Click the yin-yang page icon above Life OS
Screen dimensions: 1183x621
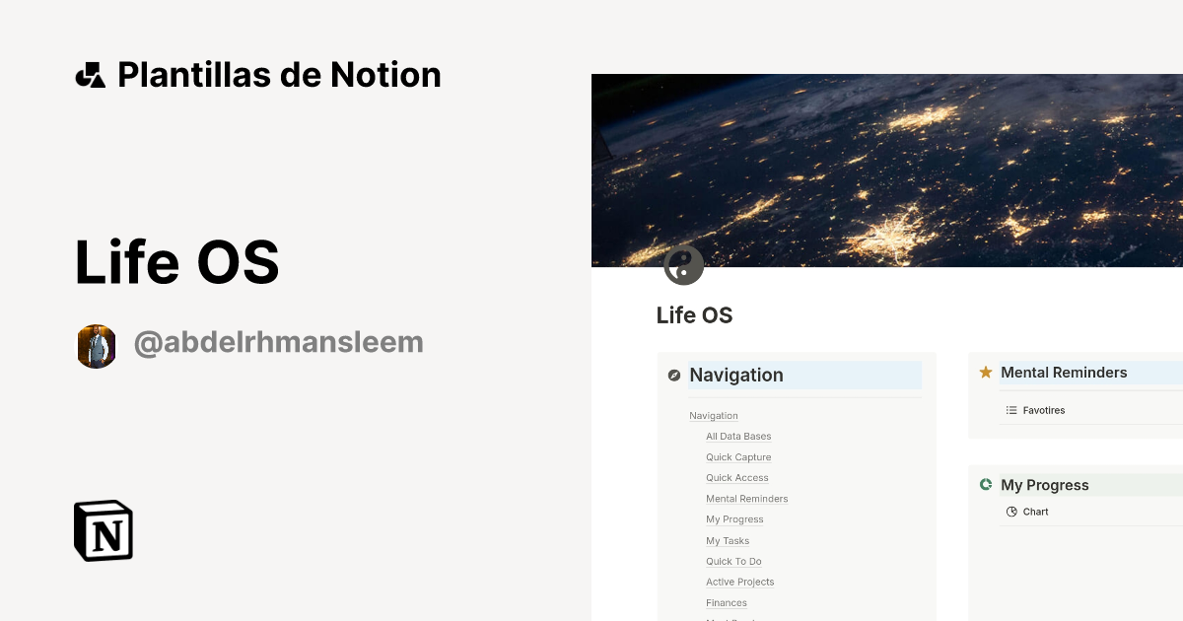click(x=683, y=265)
